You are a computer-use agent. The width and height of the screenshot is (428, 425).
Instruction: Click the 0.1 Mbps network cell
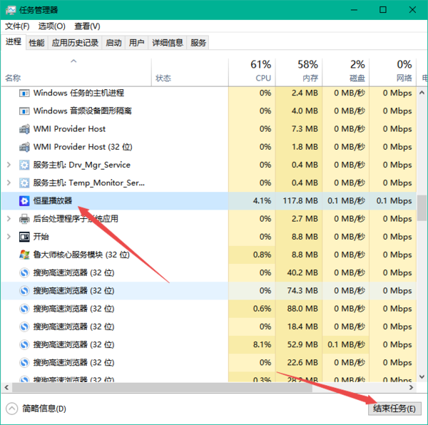(394, 201)
